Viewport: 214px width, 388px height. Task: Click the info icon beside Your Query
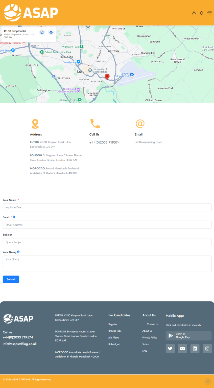coord(18,252)
